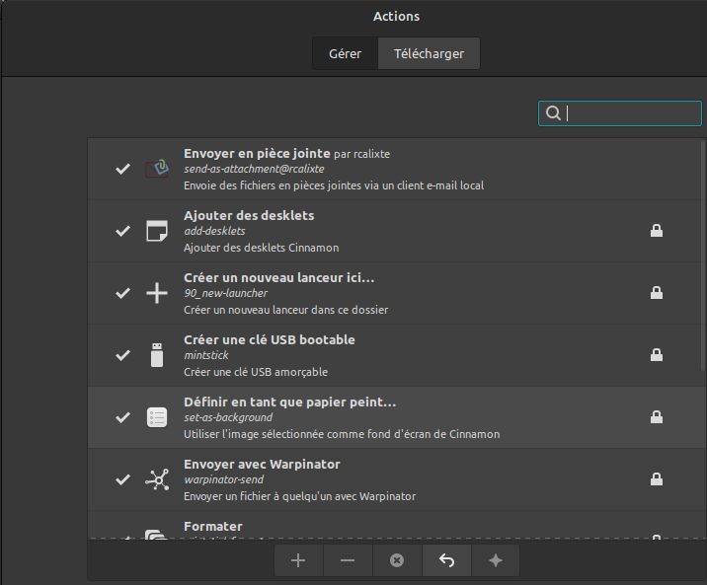
Task: Click the set-as-background identifier text
Action: point(228,418)
